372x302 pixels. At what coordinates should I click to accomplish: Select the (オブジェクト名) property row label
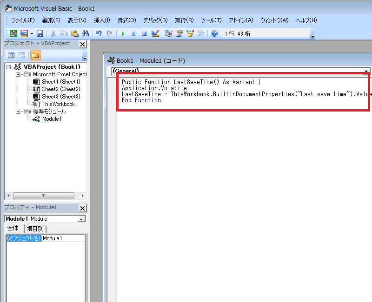24,238
